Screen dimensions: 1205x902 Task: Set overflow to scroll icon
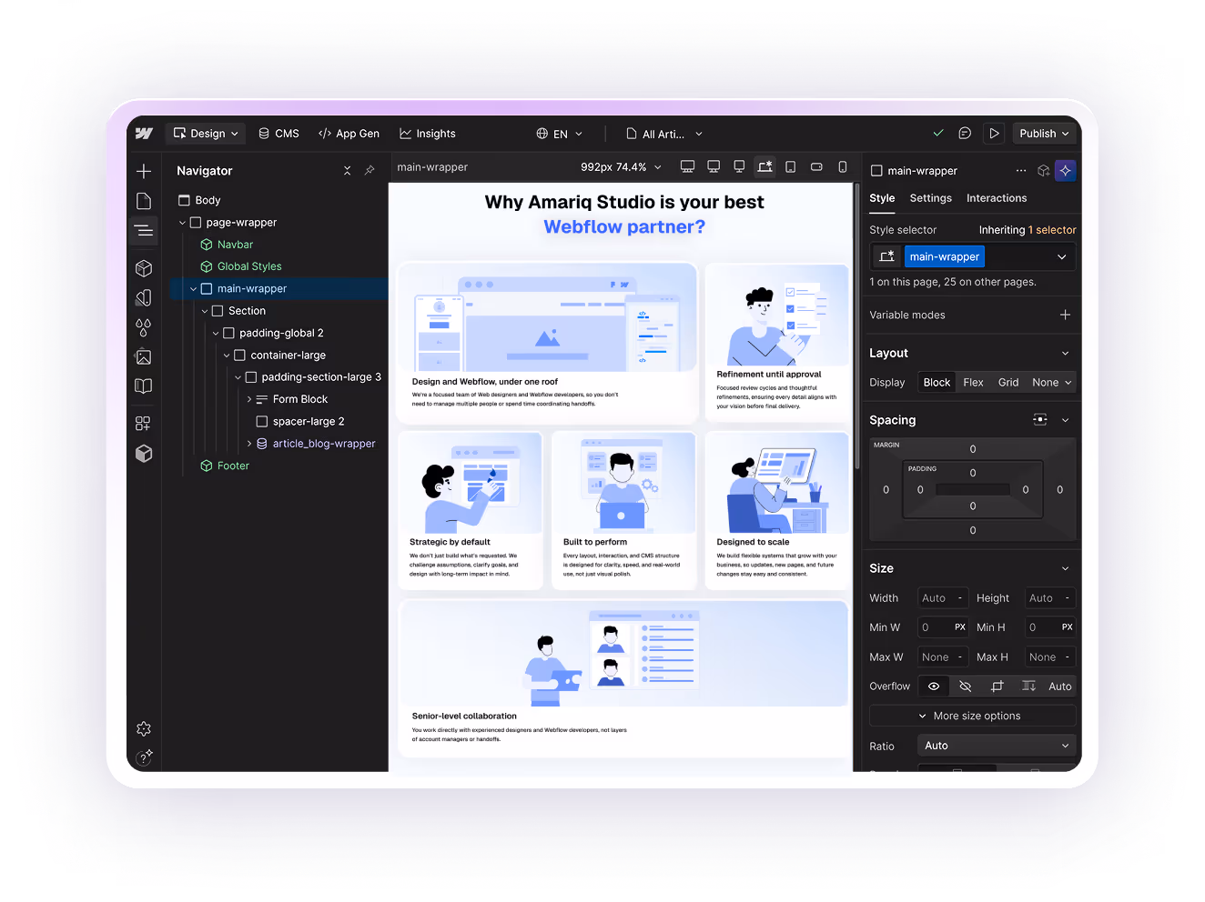point(1028,687)
